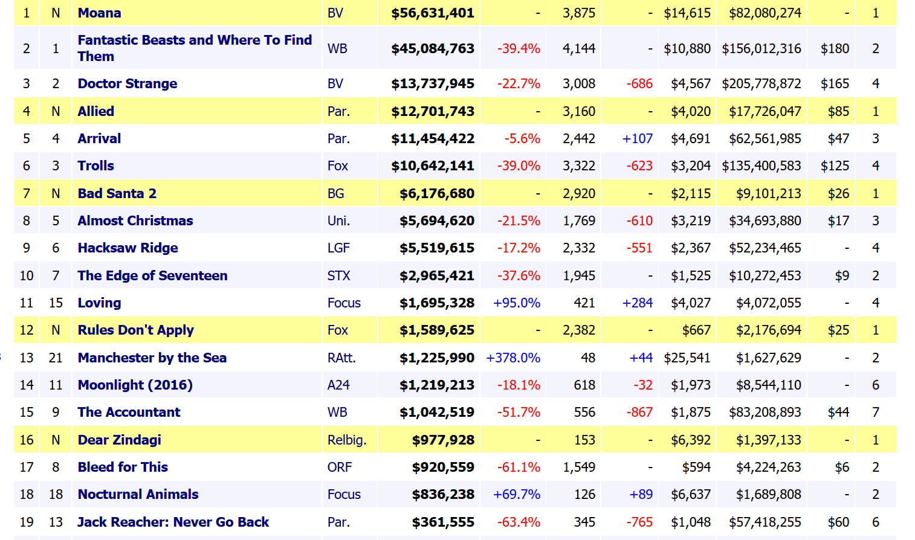Open Jack Reacher: Never Go Back link

pos(173,522)
